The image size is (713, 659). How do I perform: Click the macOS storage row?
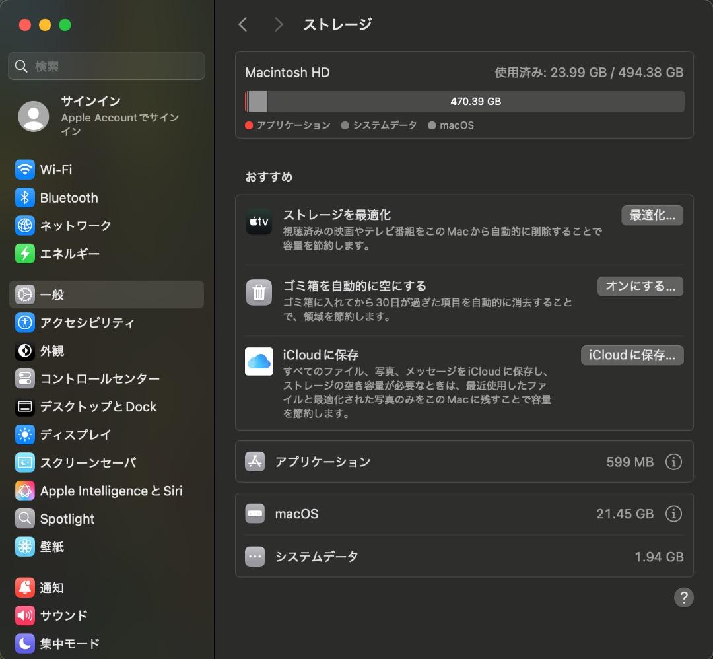[x=464, y=514]
